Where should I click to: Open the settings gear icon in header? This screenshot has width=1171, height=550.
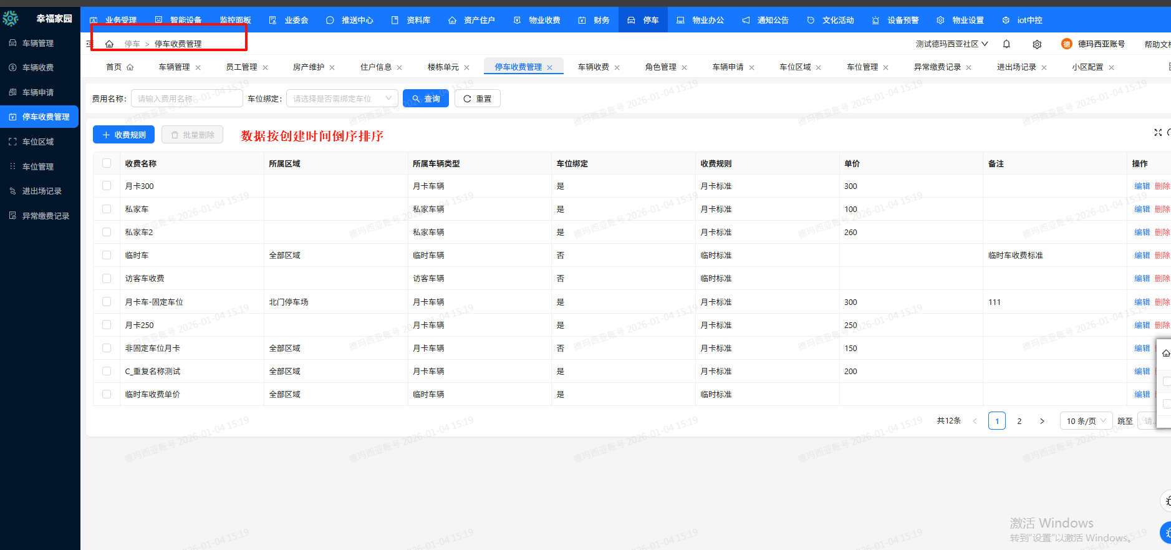click(x=1037, y=44)
